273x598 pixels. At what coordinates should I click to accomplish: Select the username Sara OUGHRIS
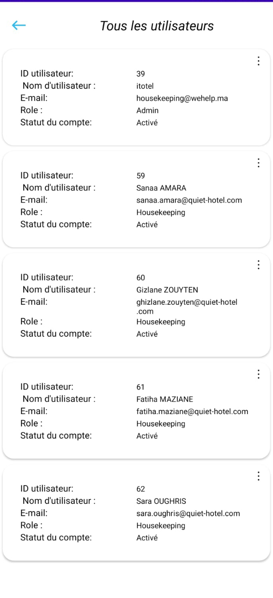coord(161,501)
